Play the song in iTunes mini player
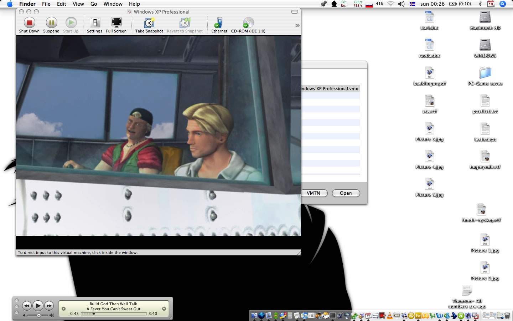The height and width of the screenshot is (321, 513). point(38,306)
